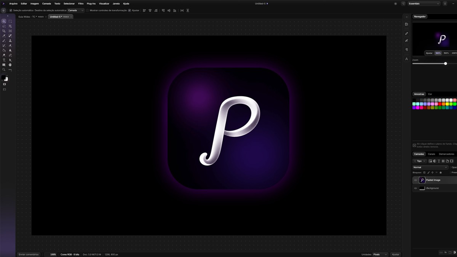Open the Pixels units dropdown
This screenshot has height=257, width=457.
click(380, 254)
